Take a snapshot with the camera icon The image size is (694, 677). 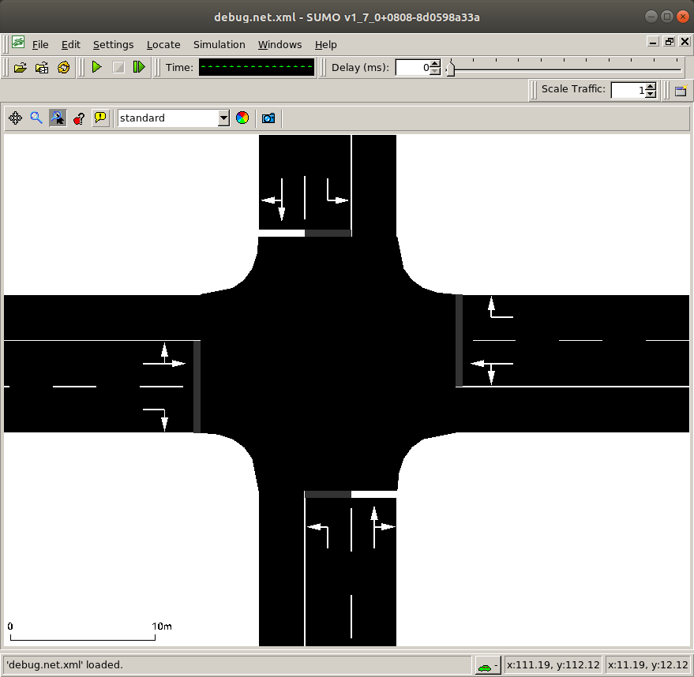coord(268,118)
